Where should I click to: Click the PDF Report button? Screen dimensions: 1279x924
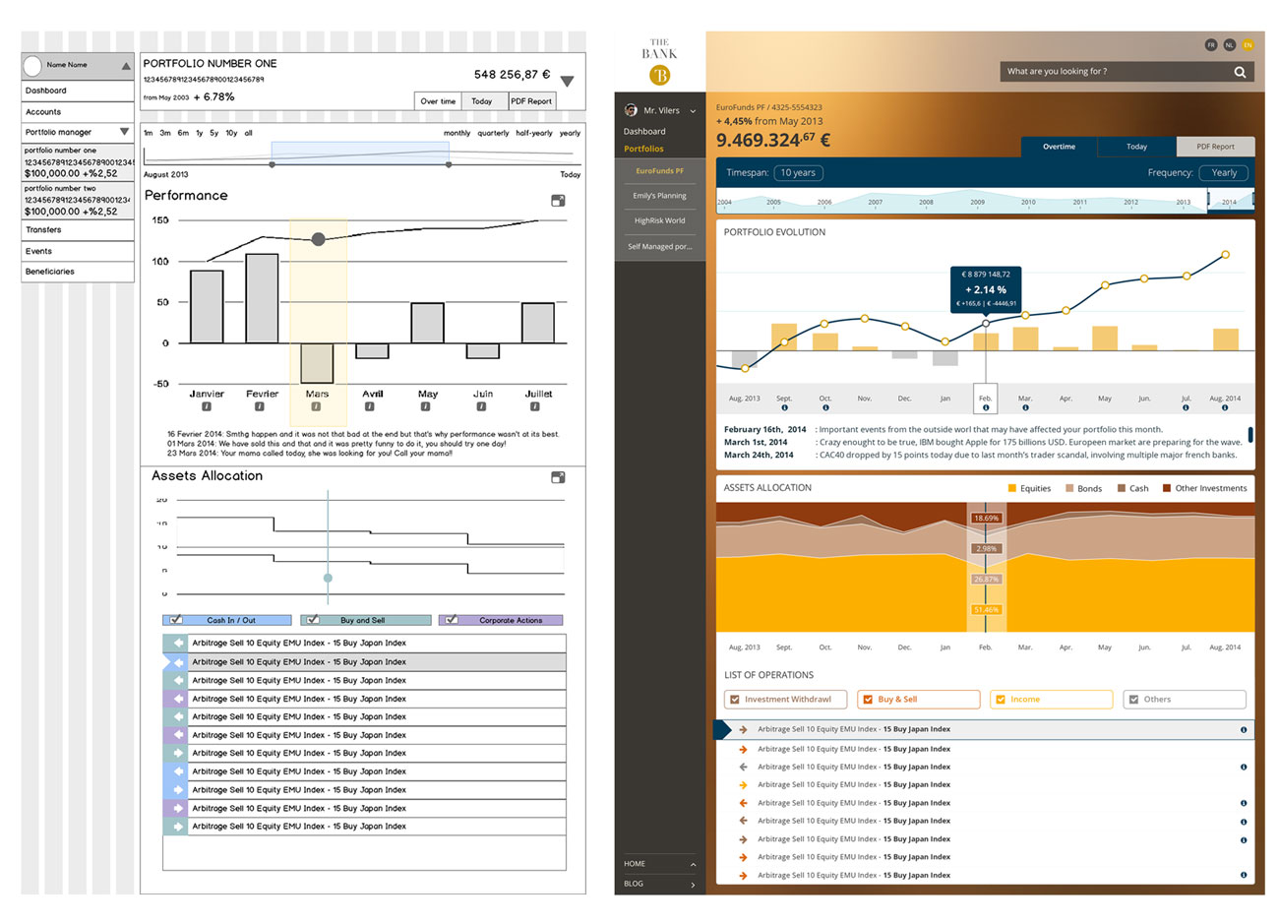1216,146
